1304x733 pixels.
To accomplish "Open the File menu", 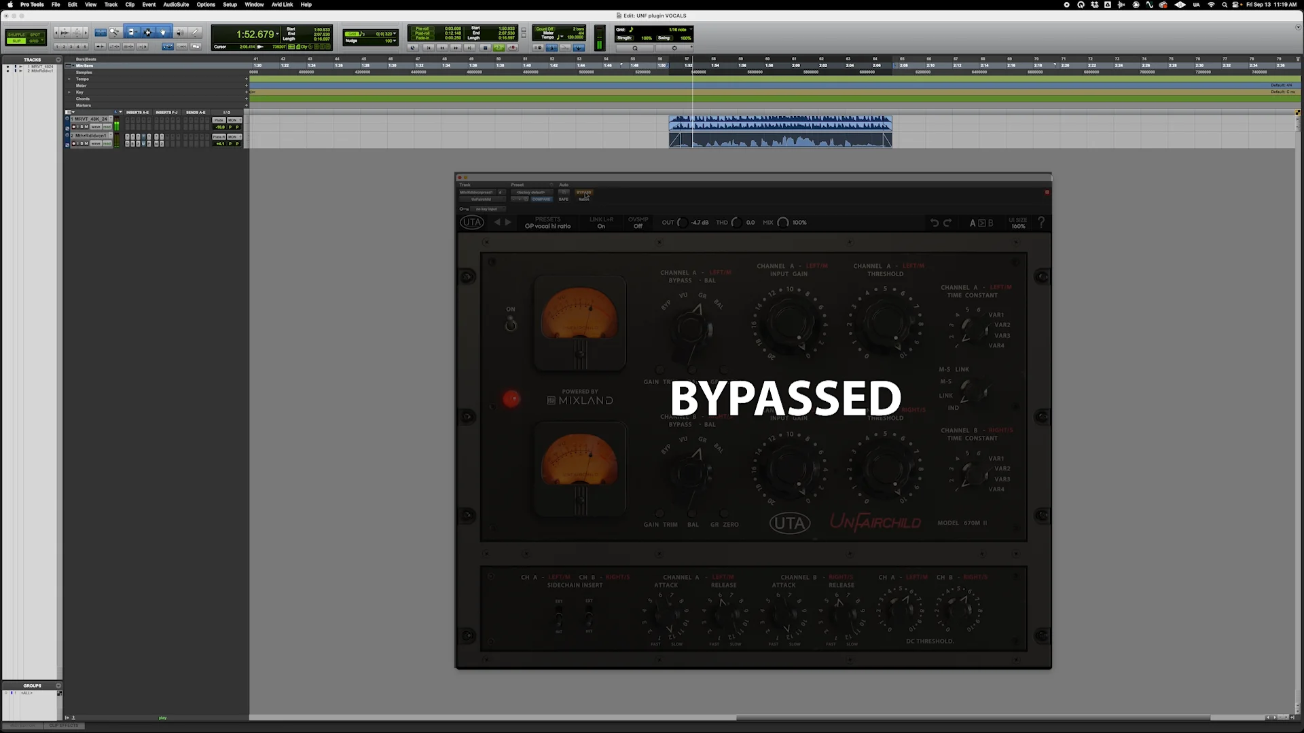I will click(56, 5).
